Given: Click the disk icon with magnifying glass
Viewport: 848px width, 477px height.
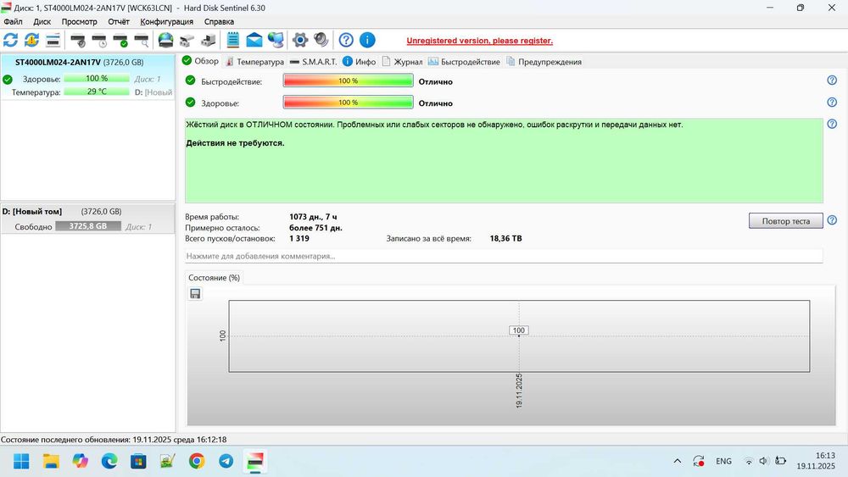Looking at the screenshot, I should click(x=142, y=40).
